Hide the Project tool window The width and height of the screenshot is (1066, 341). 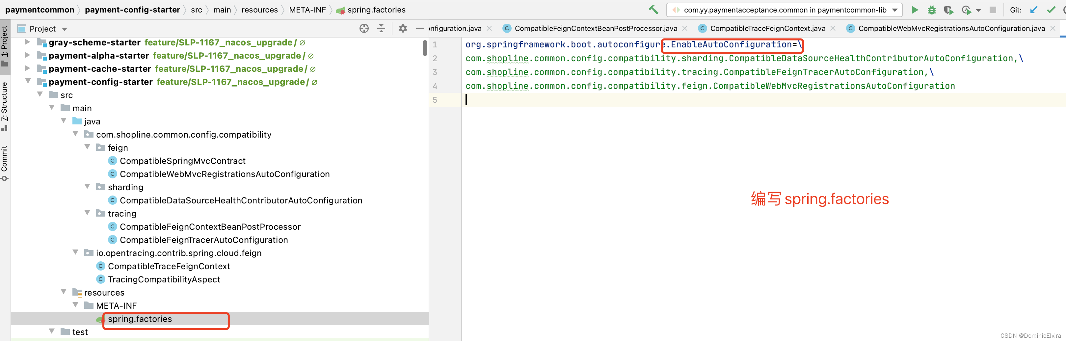pos(420,28)
